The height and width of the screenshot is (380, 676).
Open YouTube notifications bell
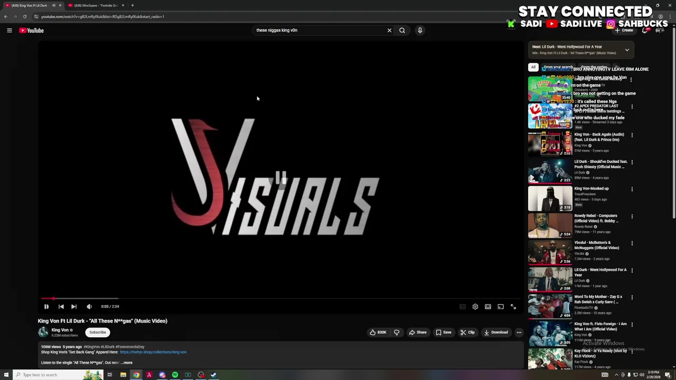point(645,31)
